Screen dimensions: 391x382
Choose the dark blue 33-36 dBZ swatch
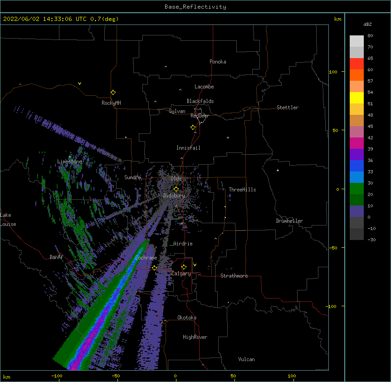[357, 166]
